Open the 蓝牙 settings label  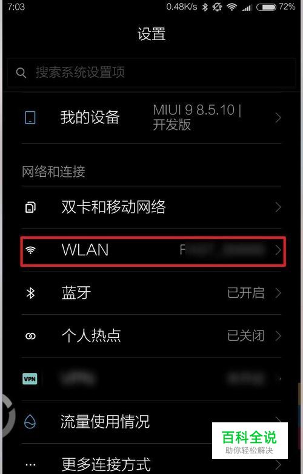coord(76,294)
